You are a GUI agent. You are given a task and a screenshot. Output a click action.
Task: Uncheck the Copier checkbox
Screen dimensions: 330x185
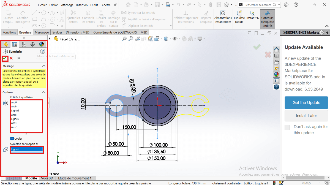(x=12, y=138)
